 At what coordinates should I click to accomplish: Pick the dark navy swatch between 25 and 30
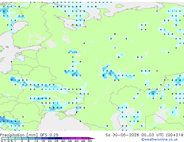coord(59,138)
